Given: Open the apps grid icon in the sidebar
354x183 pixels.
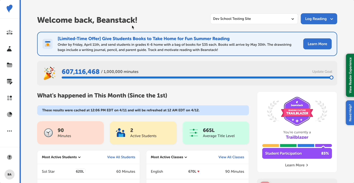Looking at the screenshot, I should coord(9,98).
